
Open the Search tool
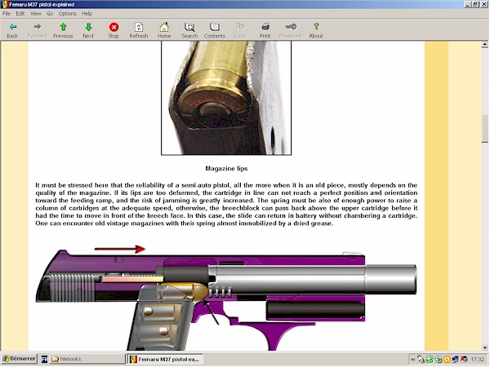(189, 30)
